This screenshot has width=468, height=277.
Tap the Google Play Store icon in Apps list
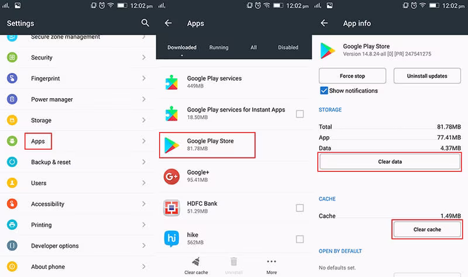pos(171,145)
